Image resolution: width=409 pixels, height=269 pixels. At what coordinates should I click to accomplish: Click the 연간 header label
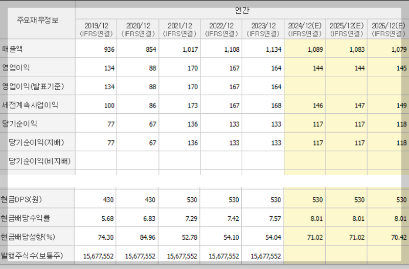pyautogui.click(x=242, y=10)
